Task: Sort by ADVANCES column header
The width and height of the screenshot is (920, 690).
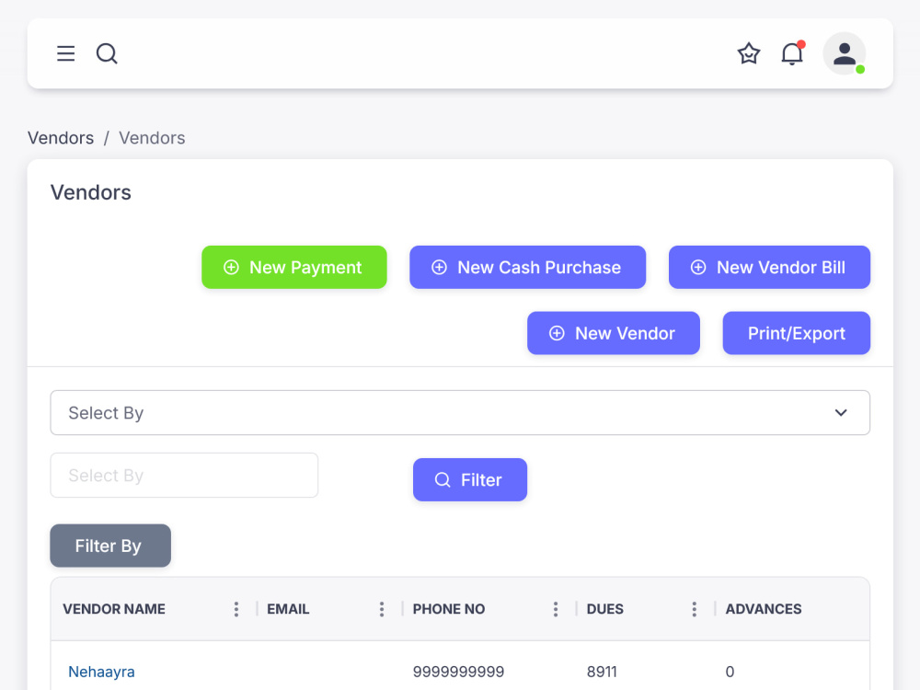Action: pyautogui.click(x=764, y=609)
